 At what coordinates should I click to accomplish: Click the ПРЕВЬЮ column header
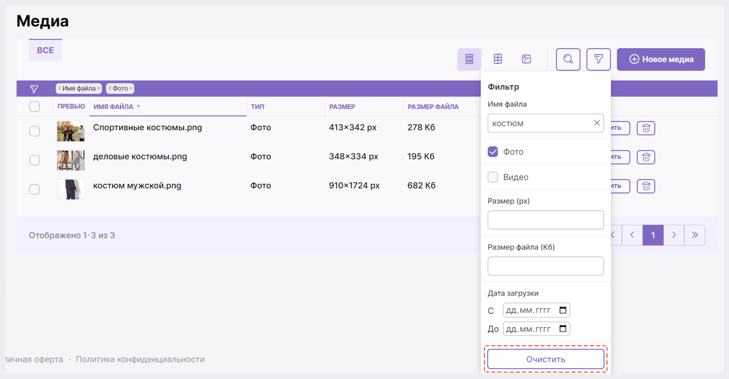(71, 106)
